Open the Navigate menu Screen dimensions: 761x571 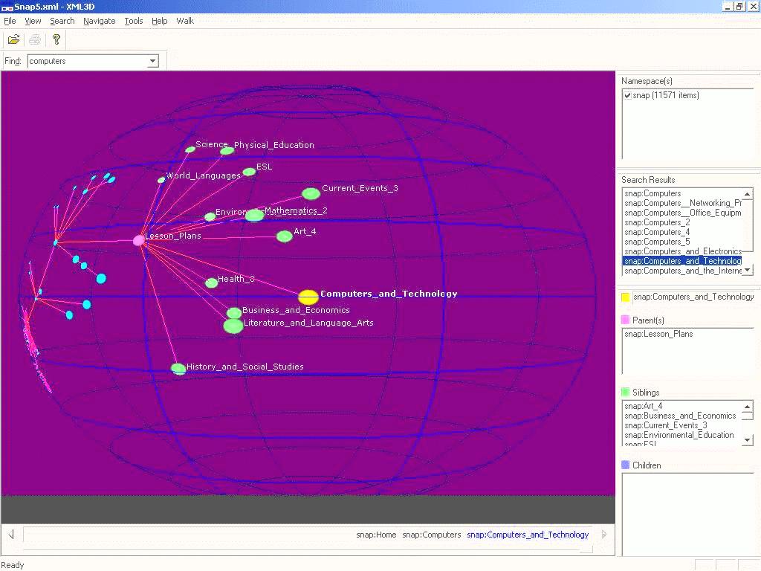point(99,21)
